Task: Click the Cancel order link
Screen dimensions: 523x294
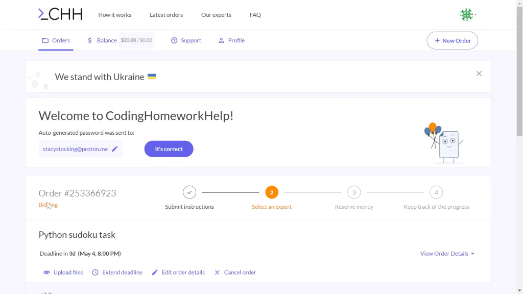Action: click(x=235, y=273)
